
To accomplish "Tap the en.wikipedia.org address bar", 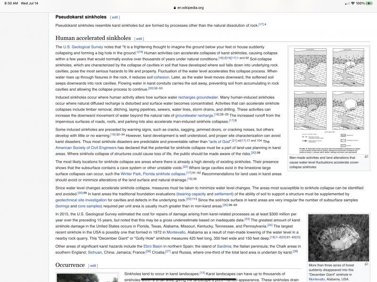I will pyautogui.click(x=188, y=8).
